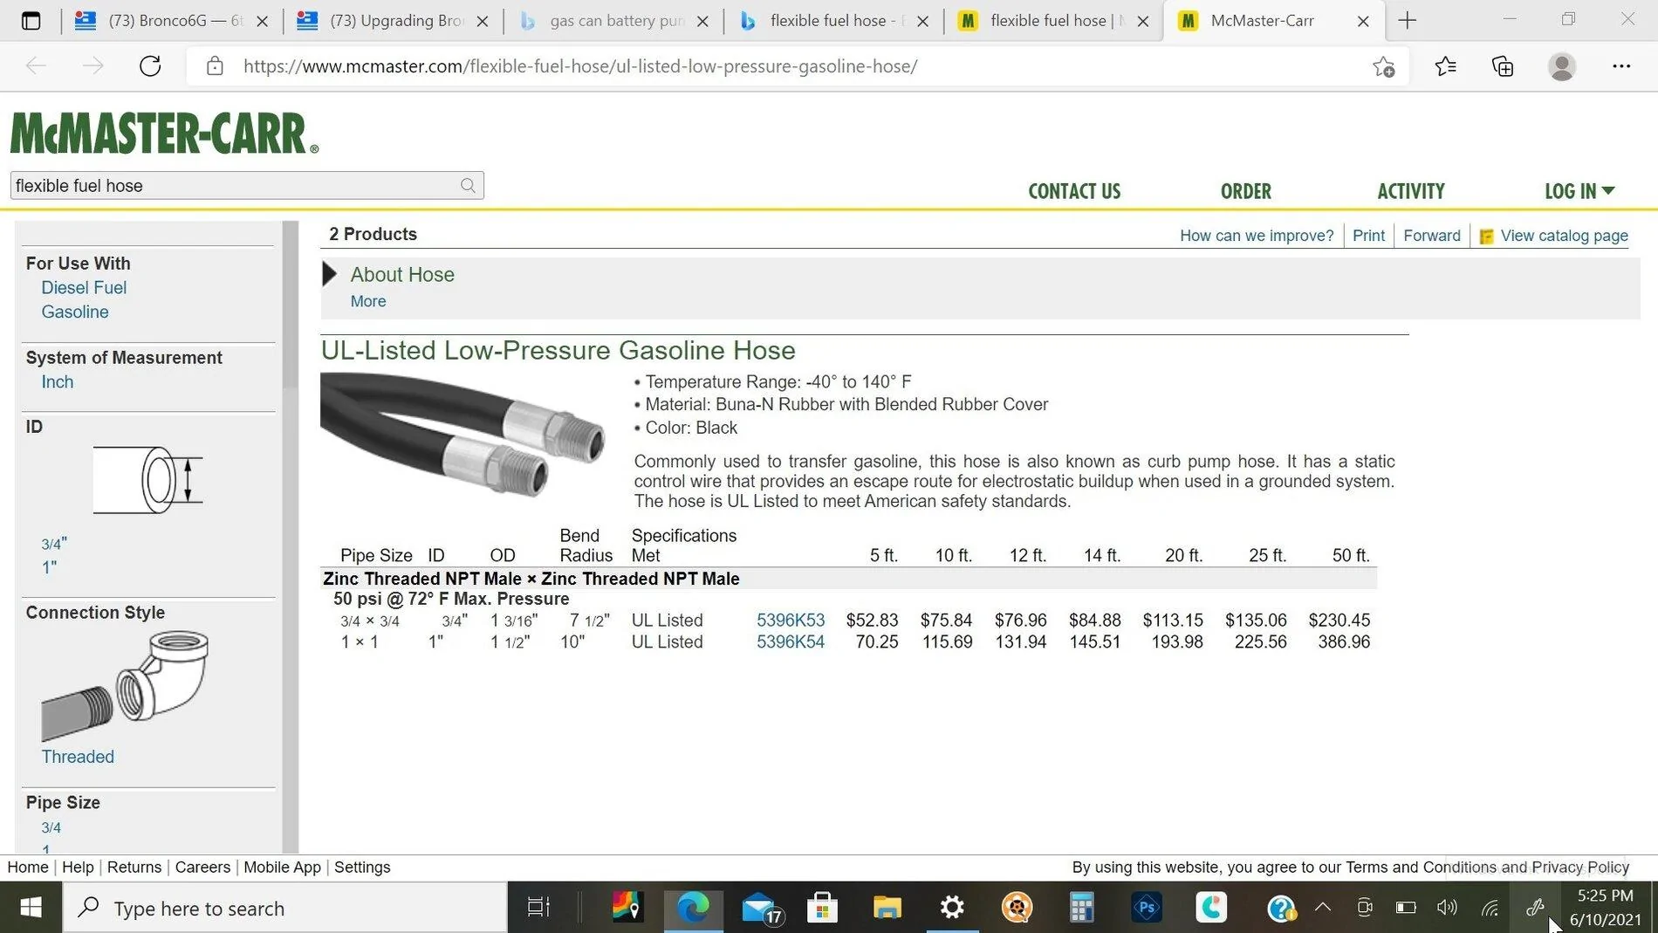The width and height of the screenshot is (1658, 933).
Task: Open Microsoft Store from the taskbar
Action: (x=822, y=908)
